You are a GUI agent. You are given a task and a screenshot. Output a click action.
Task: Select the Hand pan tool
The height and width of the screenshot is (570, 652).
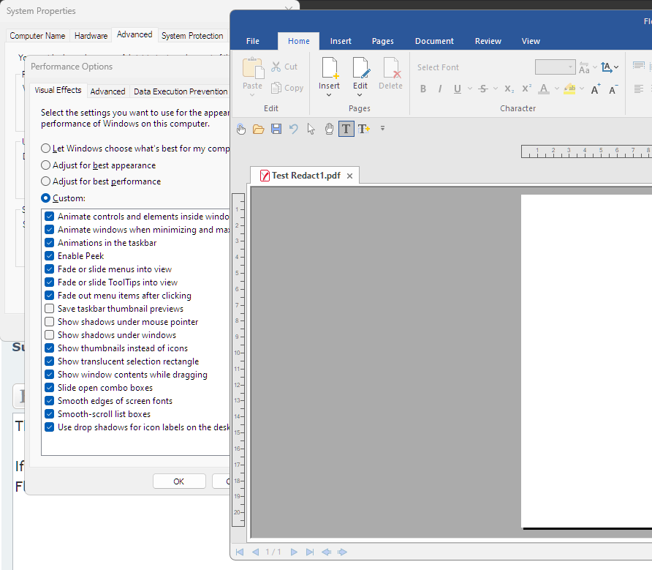coord(329,129)
